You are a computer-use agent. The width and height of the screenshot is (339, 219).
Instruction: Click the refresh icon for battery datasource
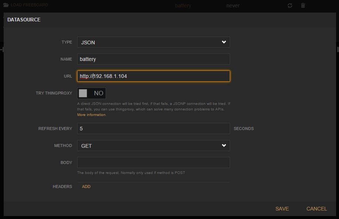coord(290,6)
